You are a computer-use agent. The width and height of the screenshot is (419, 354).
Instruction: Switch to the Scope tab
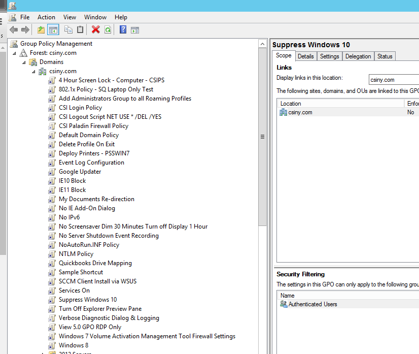(x=284, y=55)
